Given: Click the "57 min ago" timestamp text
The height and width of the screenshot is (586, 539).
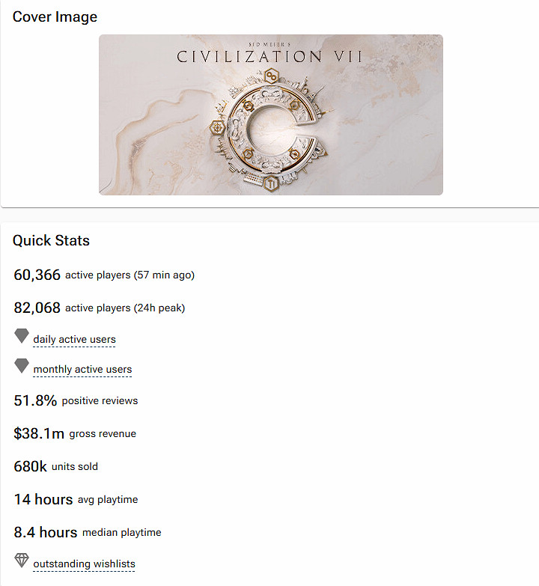Looking at the screenshot, I should click(164, 275).
